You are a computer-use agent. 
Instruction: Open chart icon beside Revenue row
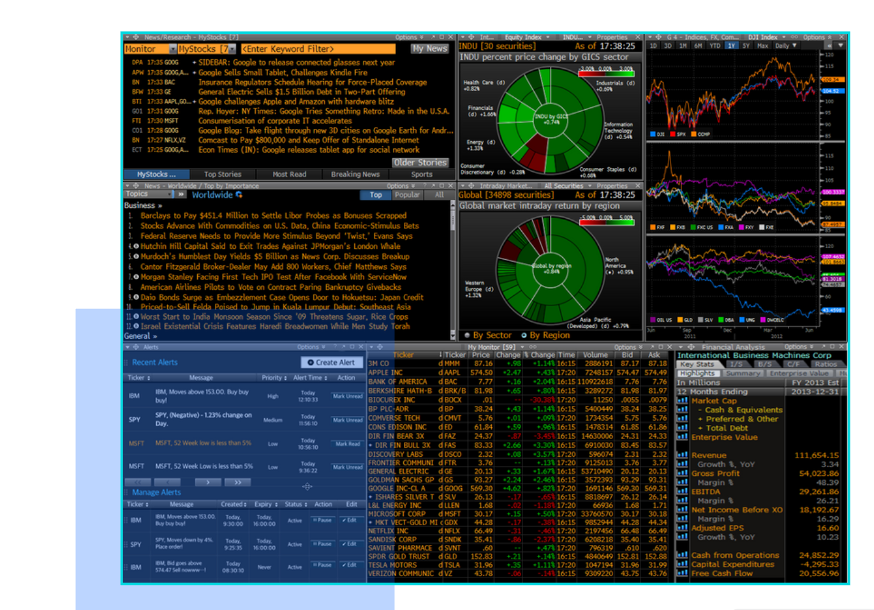682,455
